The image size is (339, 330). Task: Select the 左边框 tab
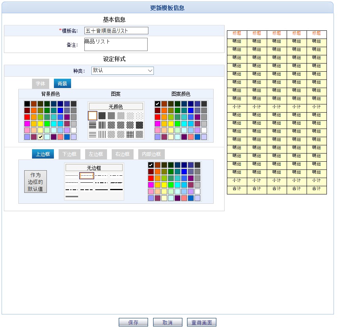click(96, 154)
